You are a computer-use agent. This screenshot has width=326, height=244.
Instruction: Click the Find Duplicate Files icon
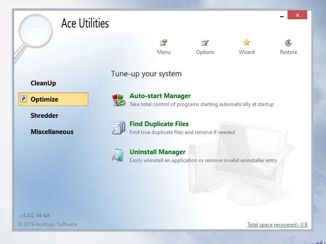click(119, 127)
